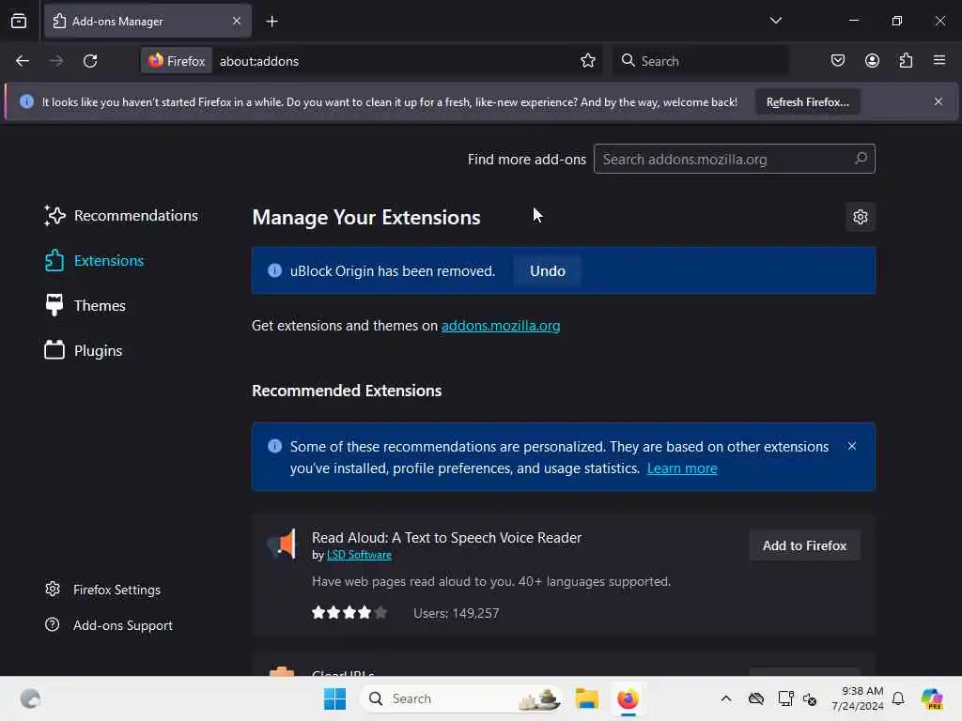This screenshot has height=721, width=962.
Task: Click the muted volume tray icon
Action: (809, 698)
